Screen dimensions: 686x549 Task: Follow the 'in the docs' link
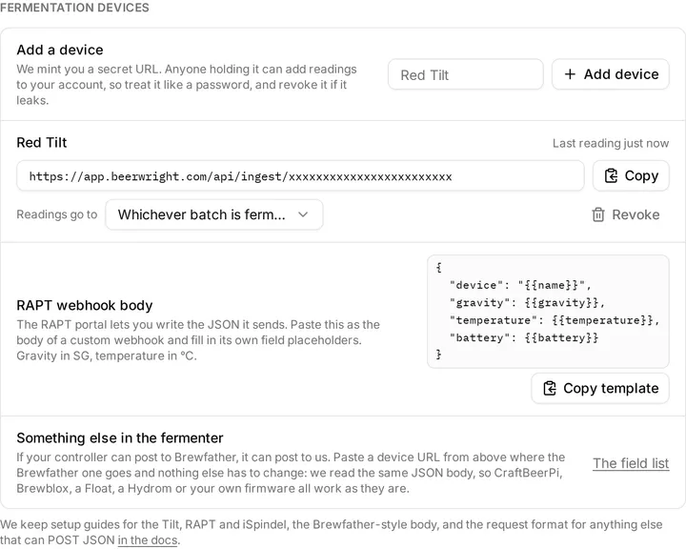tap(148, 539)
